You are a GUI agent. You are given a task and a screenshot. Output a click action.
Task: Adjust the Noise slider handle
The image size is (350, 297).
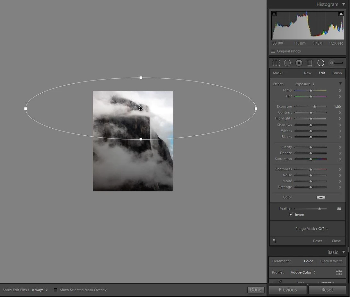pyautogui.click(x=311, y=175)
